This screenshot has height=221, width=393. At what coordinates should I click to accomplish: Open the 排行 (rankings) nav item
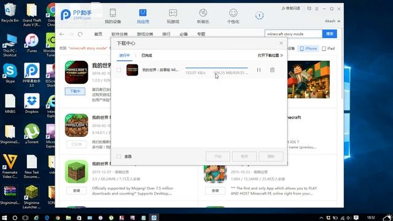(x=166, y=34)
